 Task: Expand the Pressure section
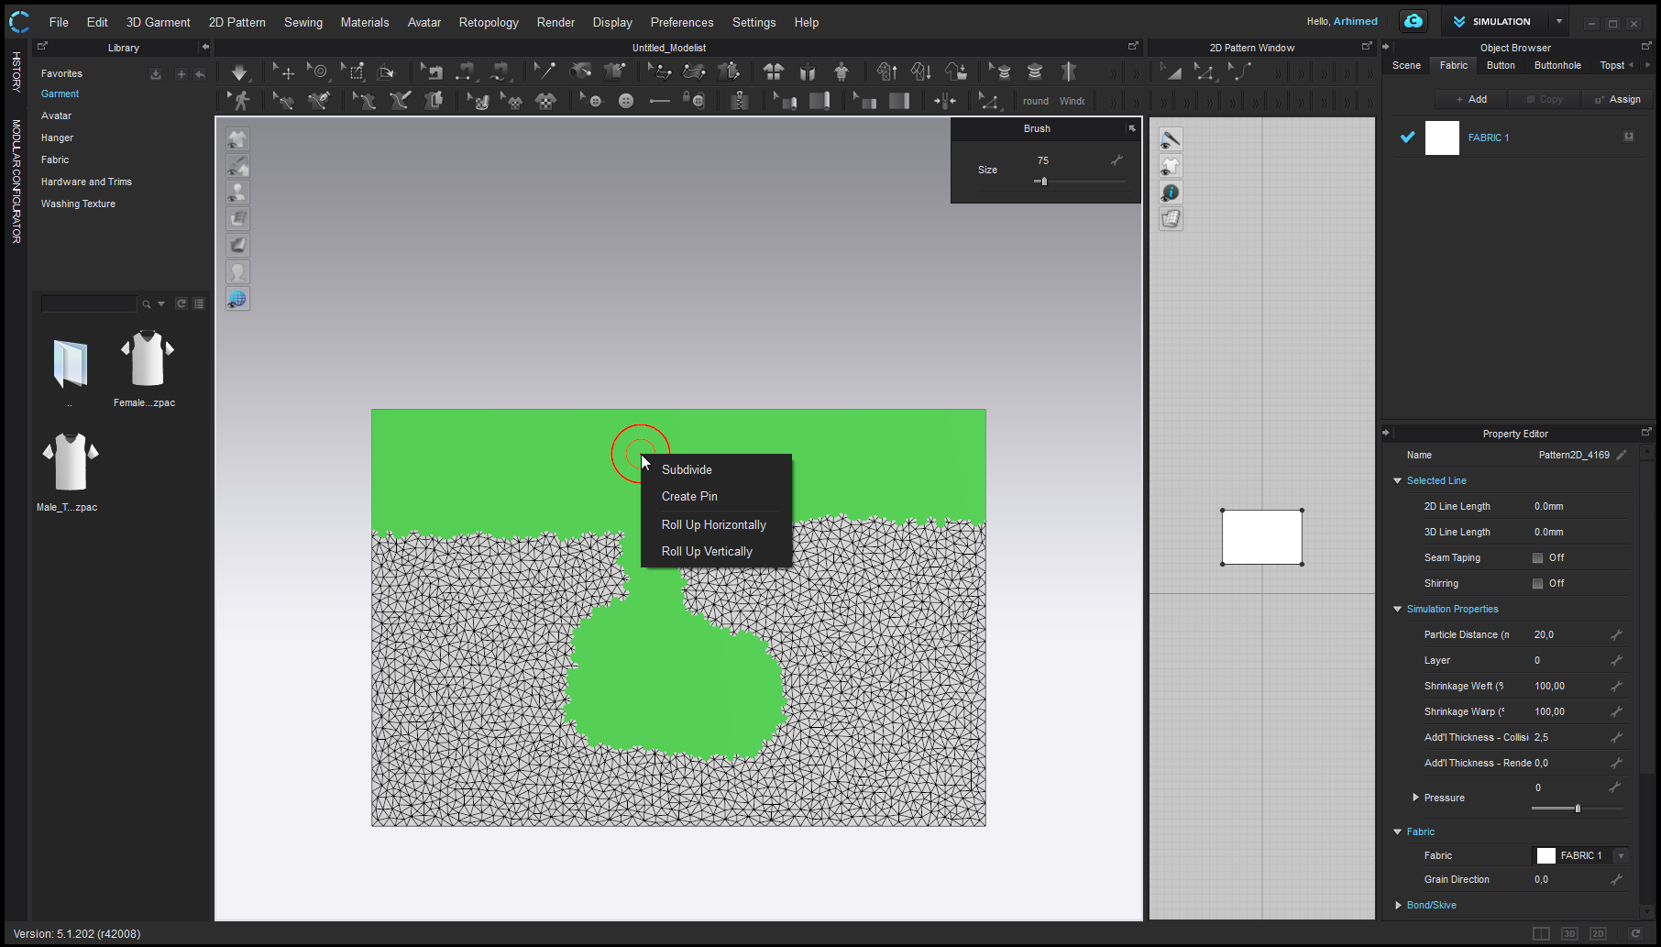tap(1415, 798)
